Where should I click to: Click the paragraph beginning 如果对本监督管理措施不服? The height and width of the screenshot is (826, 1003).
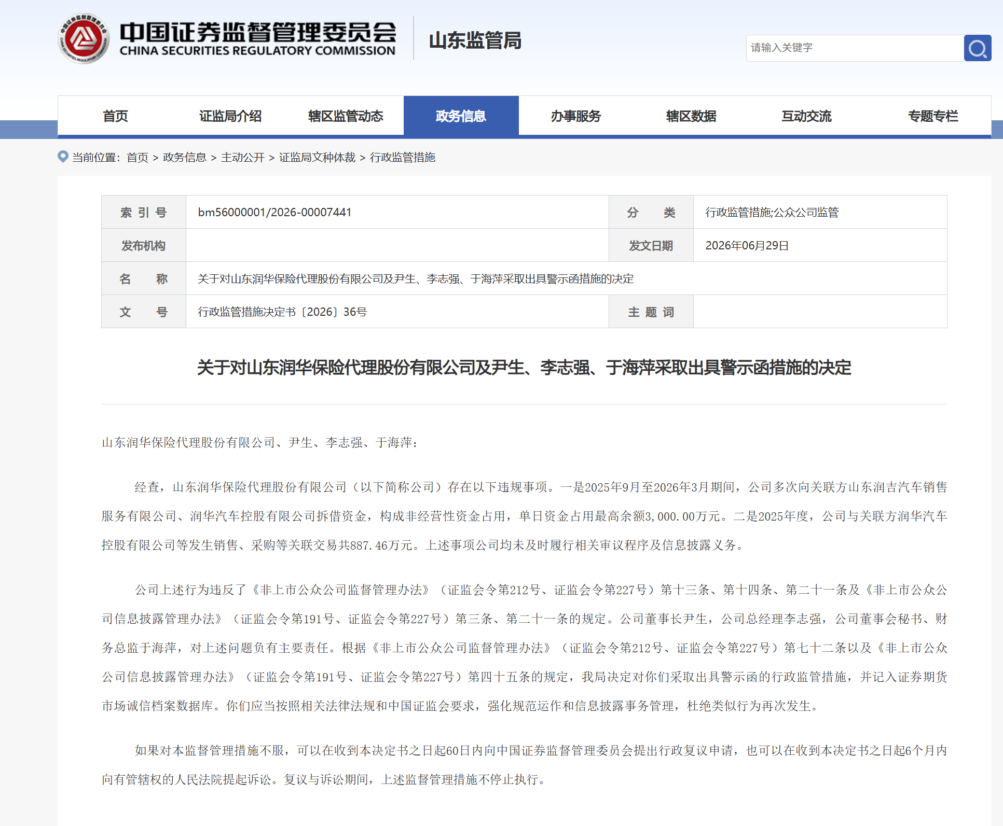click(x=524, y=765)
